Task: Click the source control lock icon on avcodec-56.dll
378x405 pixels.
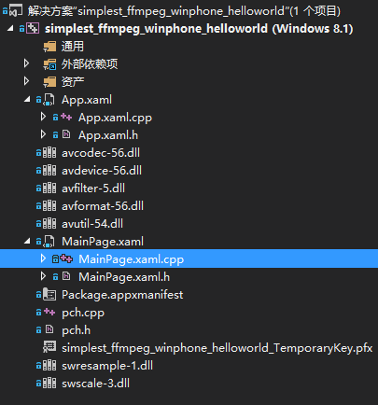Action: click(38, 153)
